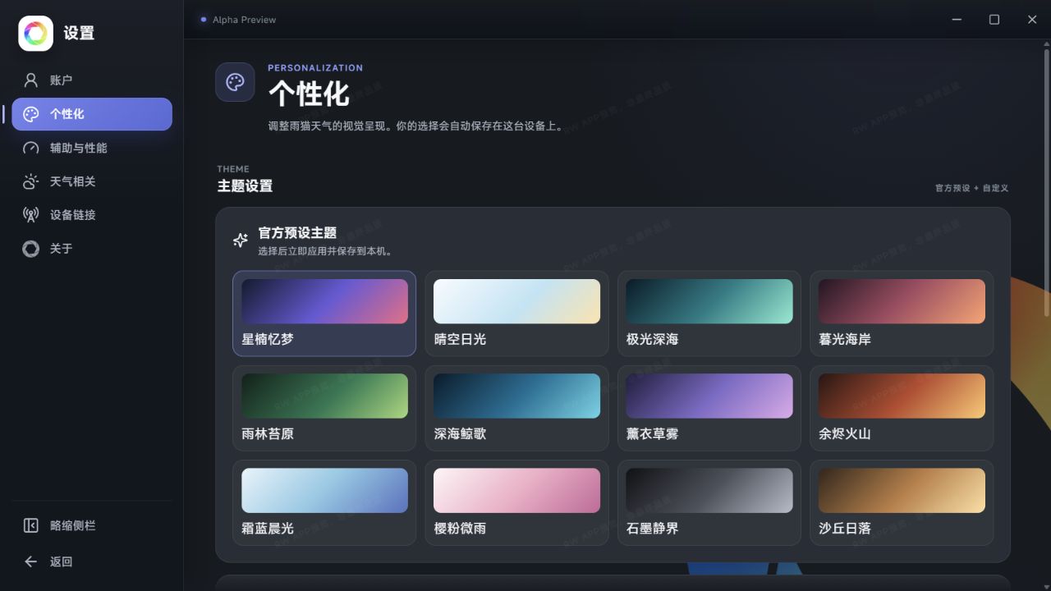The height and width of the screenshot is (591, 1051).
Task: Open the 天气相关 section
Action: click(x=92, y=181)
